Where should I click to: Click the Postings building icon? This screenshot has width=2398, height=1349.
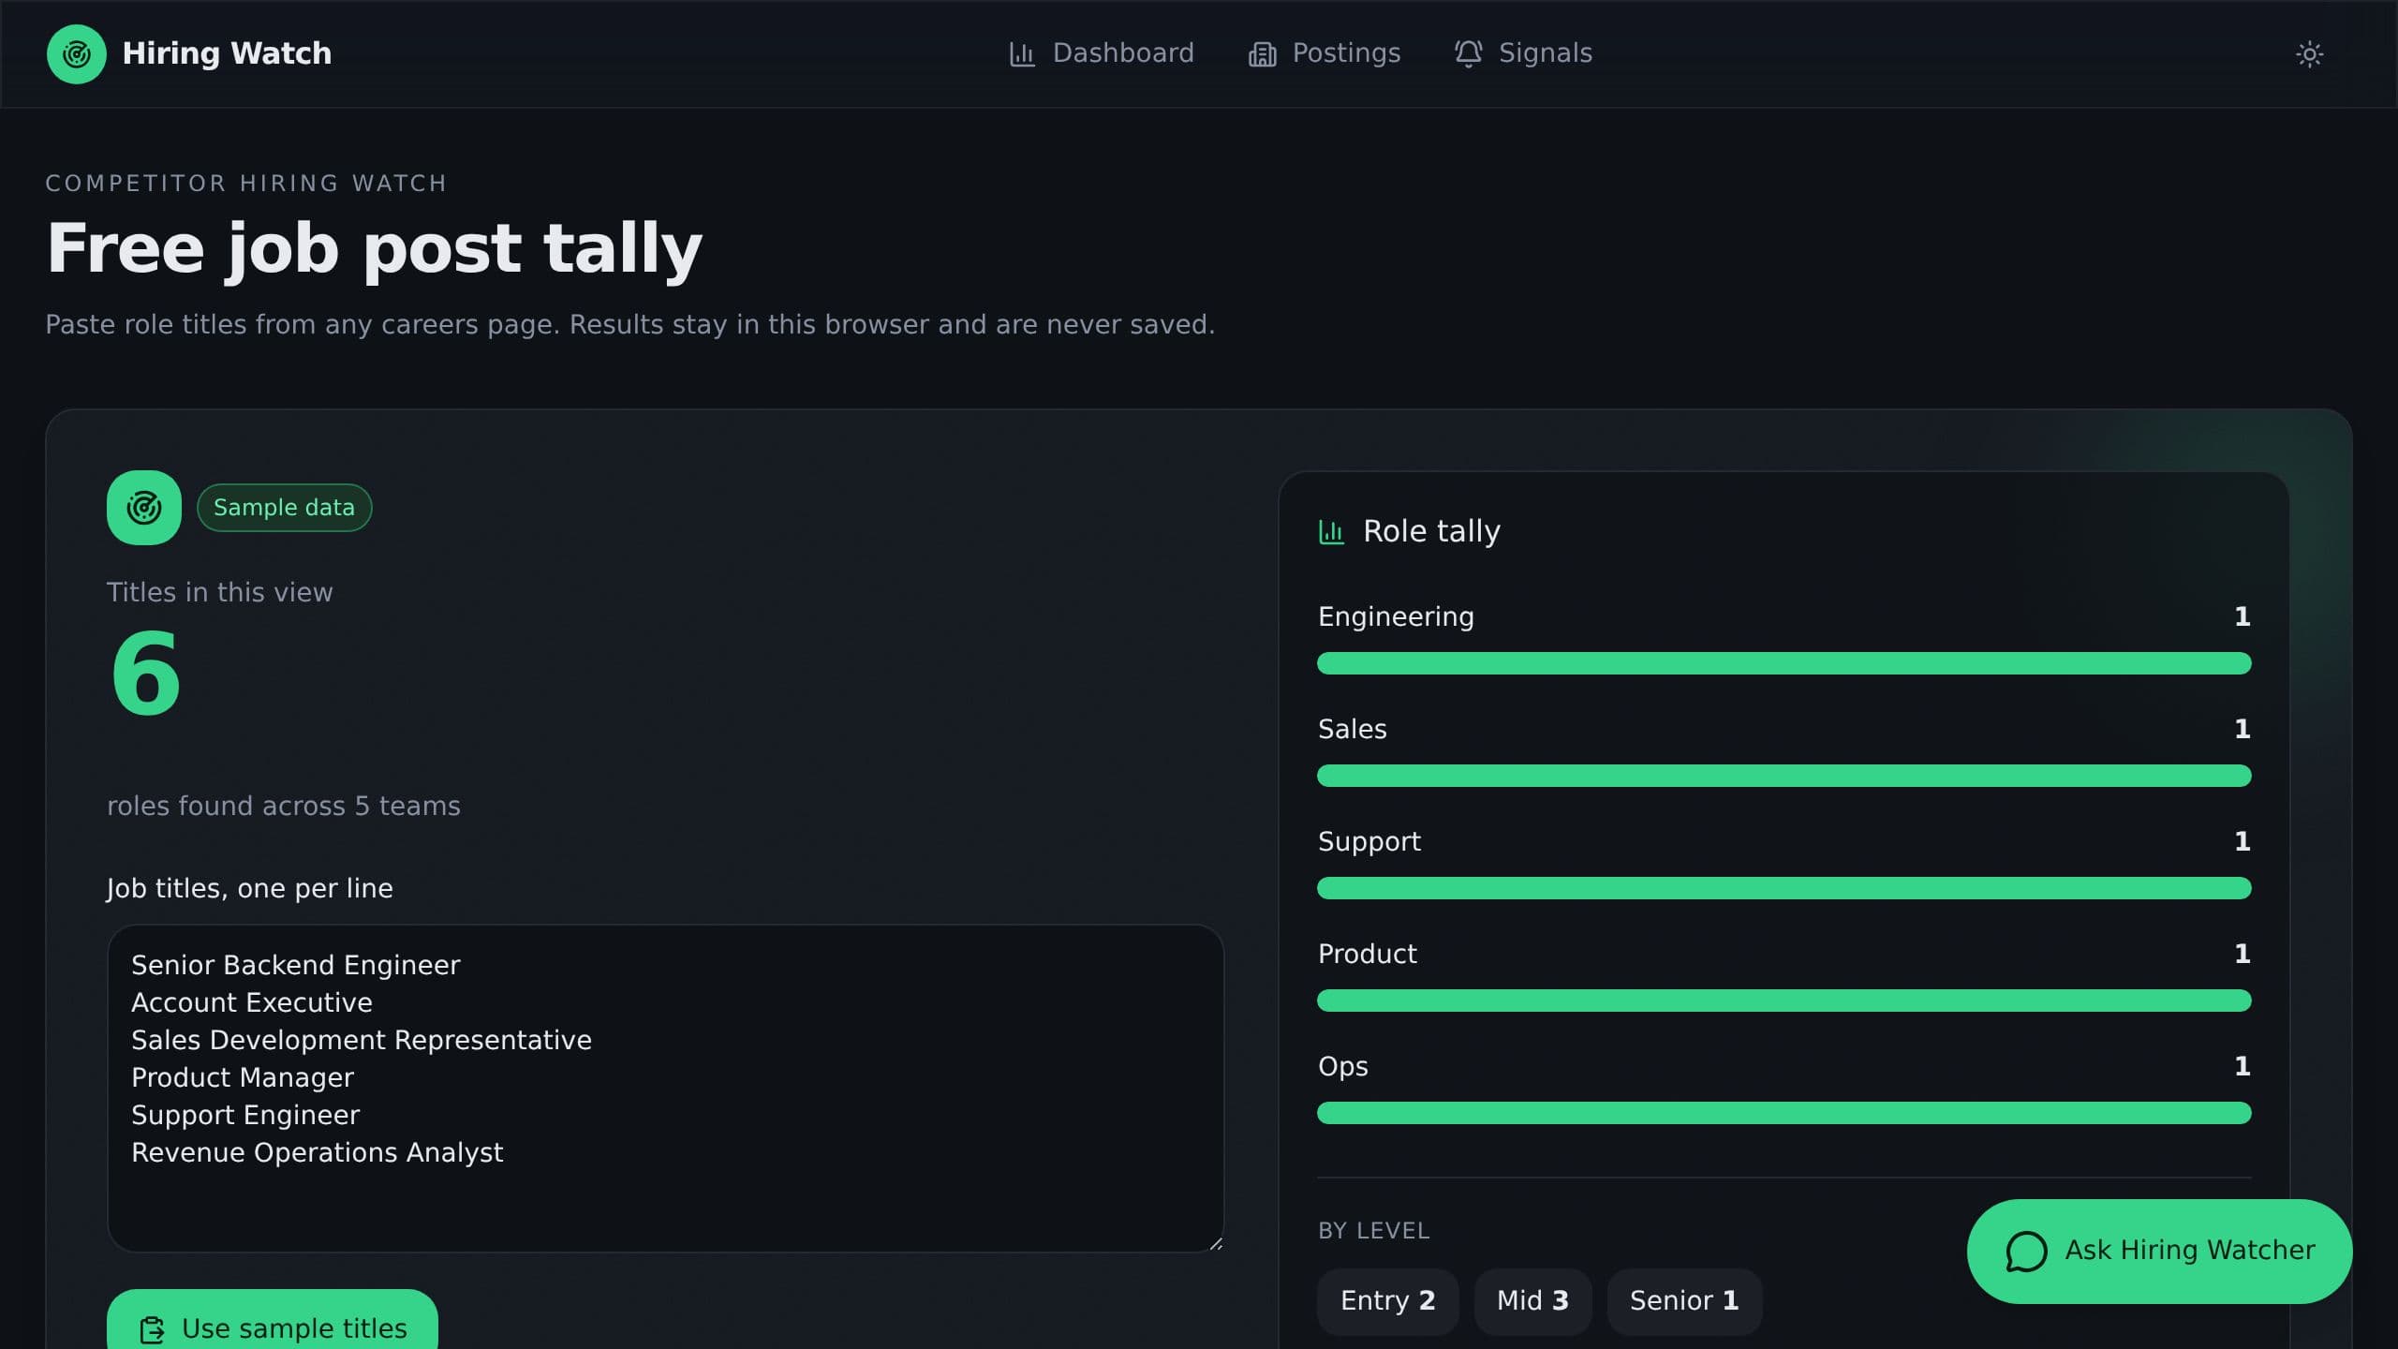point(1262,54)
